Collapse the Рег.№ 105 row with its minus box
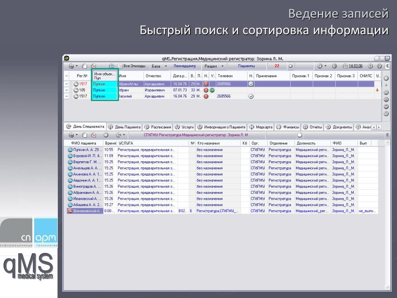The image size is (397, 298). pos(66,90)
